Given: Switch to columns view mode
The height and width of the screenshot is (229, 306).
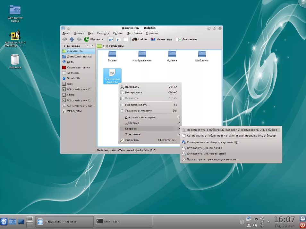Looking at the screenshot, I should tap(125, 39).
